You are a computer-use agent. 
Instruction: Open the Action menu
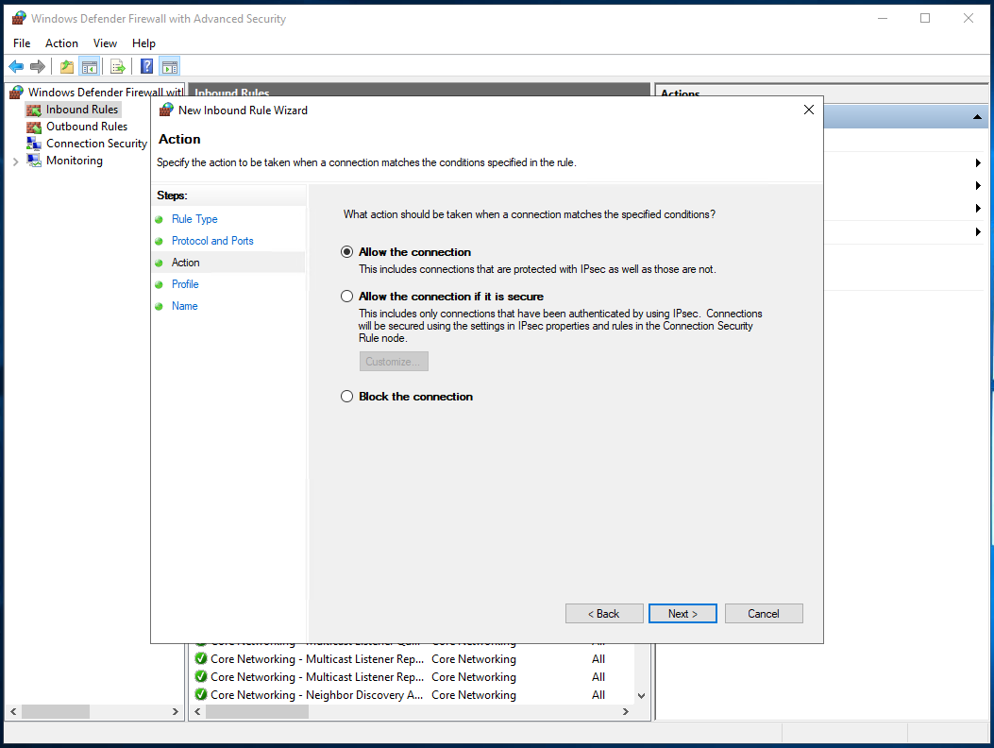pos(61,43)
